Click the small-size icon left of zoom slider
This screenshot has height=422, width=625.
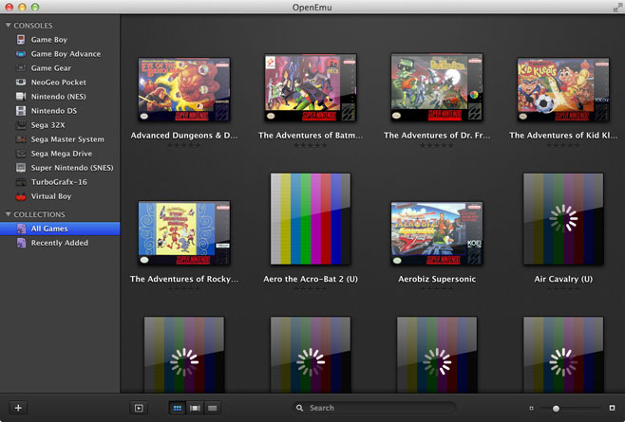[x=531, y=408]
